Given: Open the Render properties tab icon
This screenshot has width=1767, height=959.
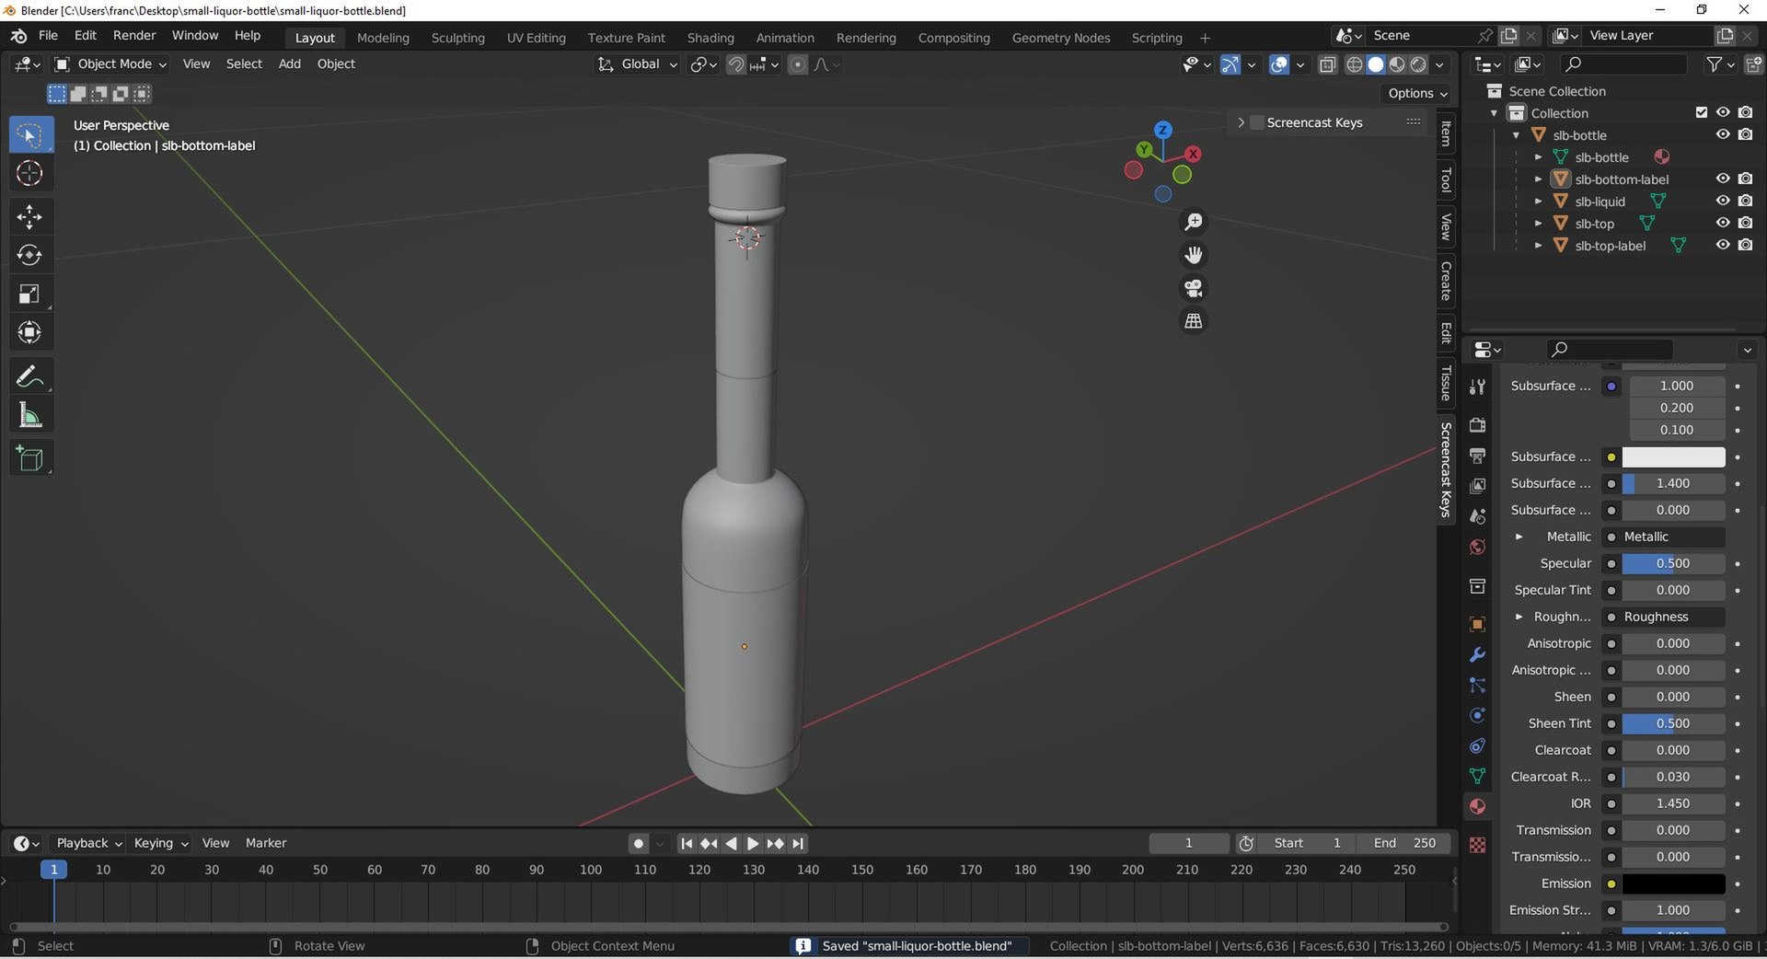Looking at the screenshot, I should point(1477,425).
